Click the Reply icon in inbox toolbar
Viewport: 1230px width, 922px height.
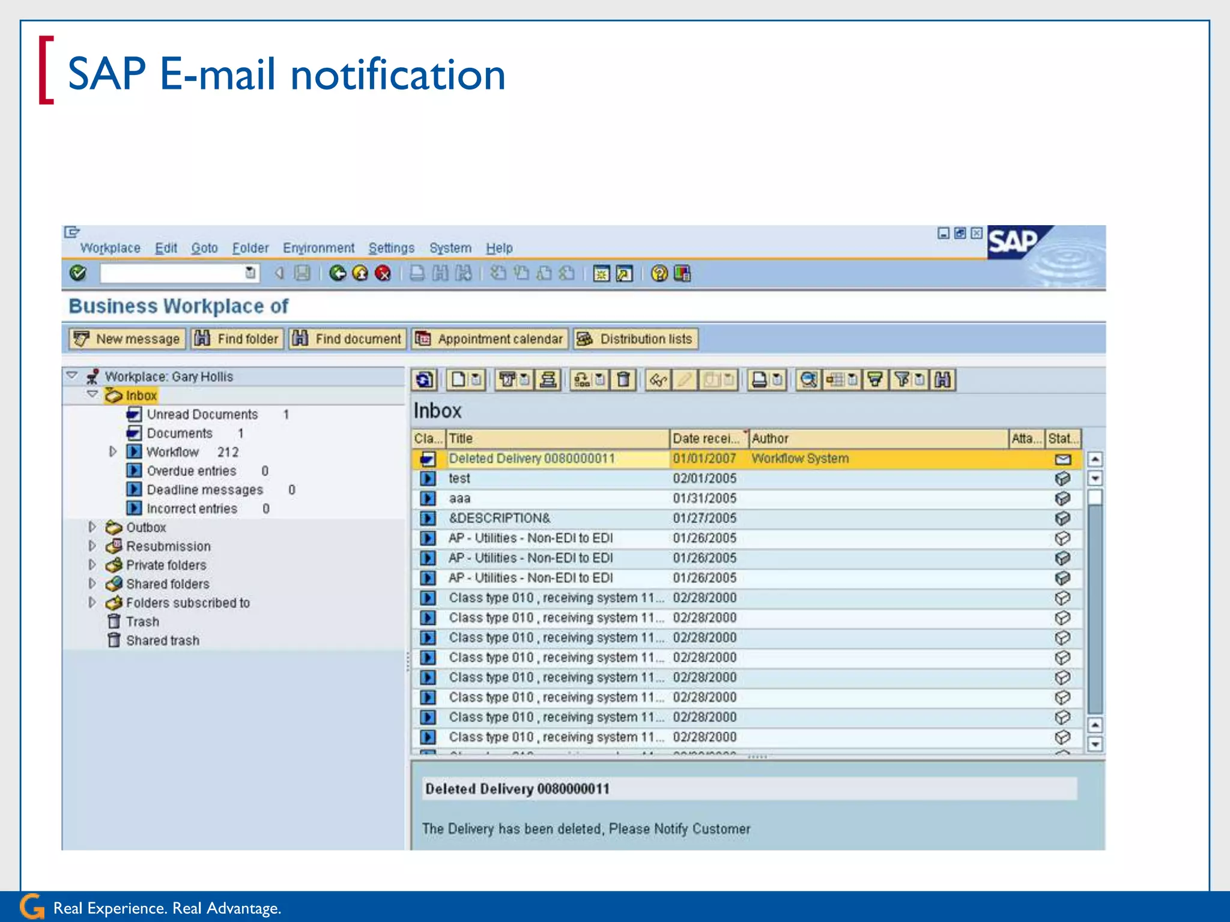[507, 380]
